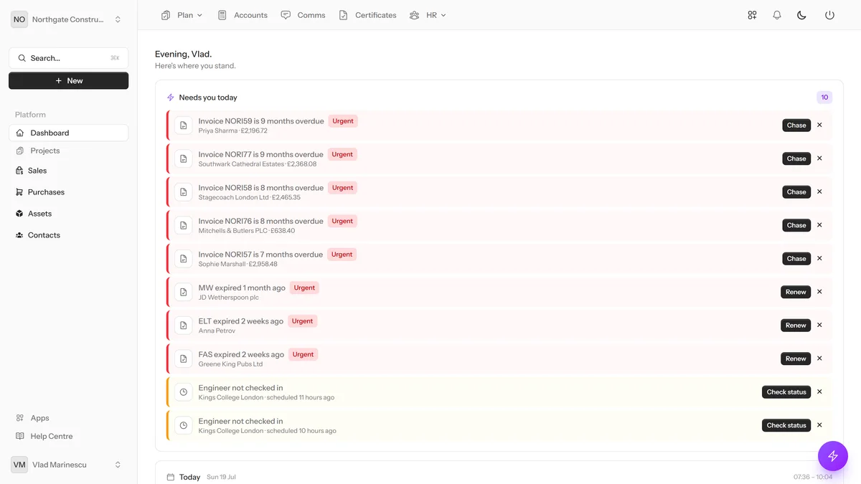Dismiss the invoice NORI77 alert
Screen dimensions: 861x484
click(x=819, y=158)
